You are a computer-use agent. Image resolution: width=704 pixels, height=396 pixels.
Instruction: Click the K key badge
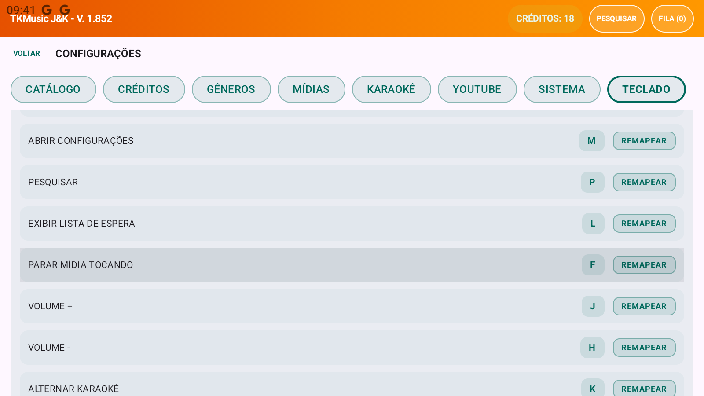[593, 388]
